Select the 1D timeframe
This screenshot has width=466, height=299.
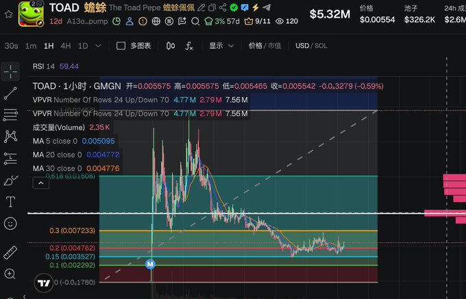83,46
